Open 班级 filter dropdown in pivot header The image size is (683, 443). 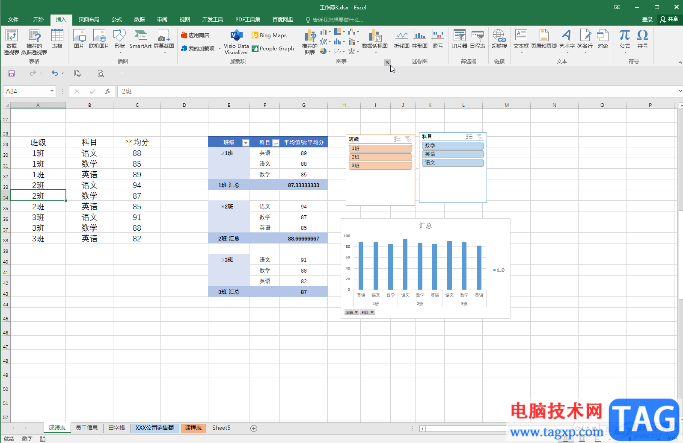point(246,143)
